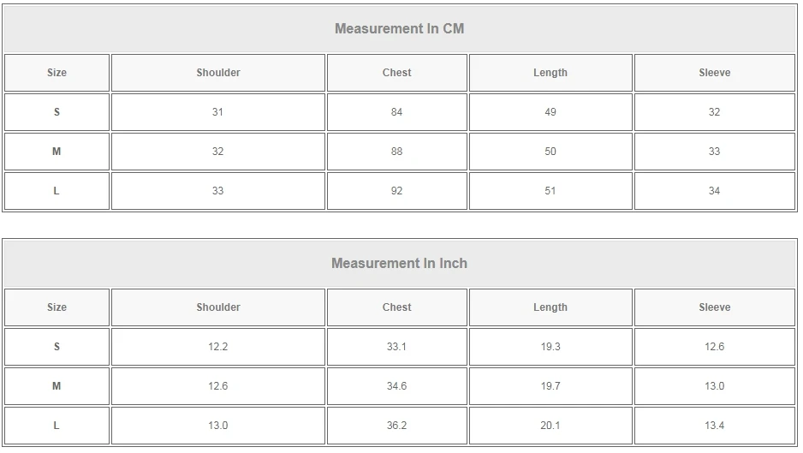Image resolution: width=803 pixels, height=453 pixels.
Task: Click the Length header in CM table
Action: [550, 73]
